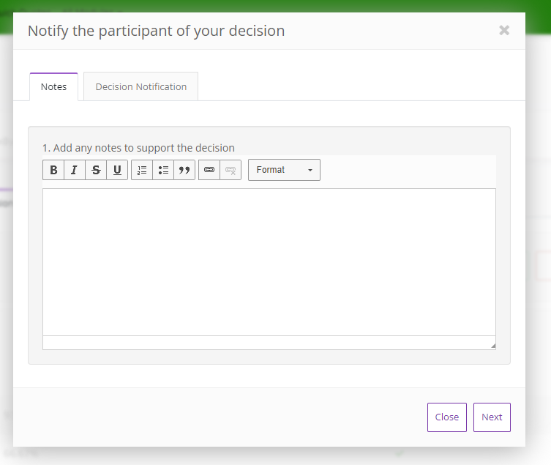This screenshot has width=551, height=465.
Task: Toggle Bold formatting in the editor toolbar
Action: 53,170
